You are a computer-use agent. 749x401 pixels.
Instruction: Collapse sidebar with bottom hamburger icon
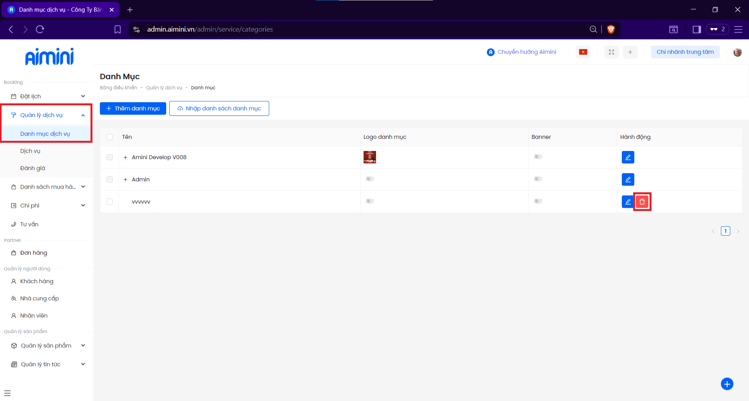(7, 393)
